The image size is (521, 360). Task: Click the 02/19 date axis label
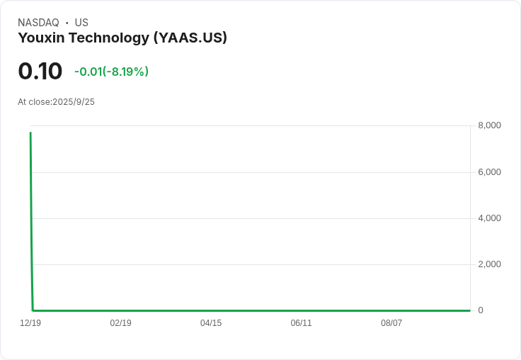[120, 323]
